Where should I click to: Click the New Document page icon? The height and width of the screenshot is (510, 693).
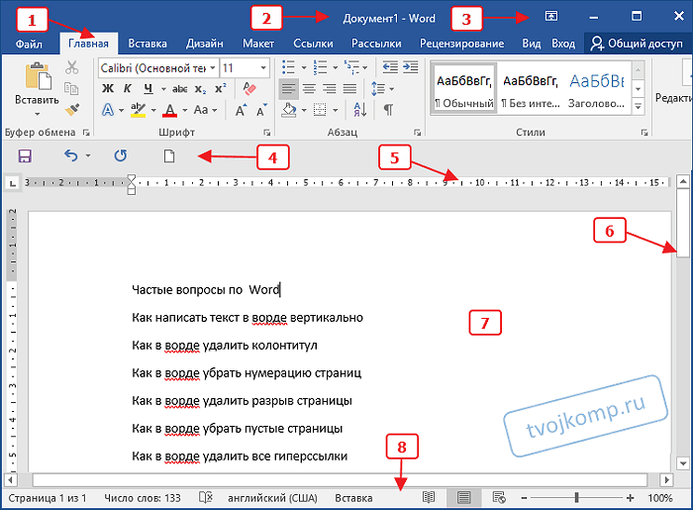point(169,156)
